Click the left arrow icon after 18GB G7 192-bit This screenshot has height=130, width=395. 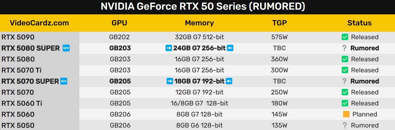[x=229, y=81]
